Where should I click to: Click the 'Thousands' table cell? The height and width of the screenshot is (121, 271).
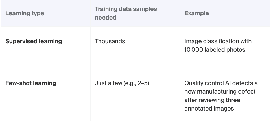pyautogui.click(x=110, y=41)
